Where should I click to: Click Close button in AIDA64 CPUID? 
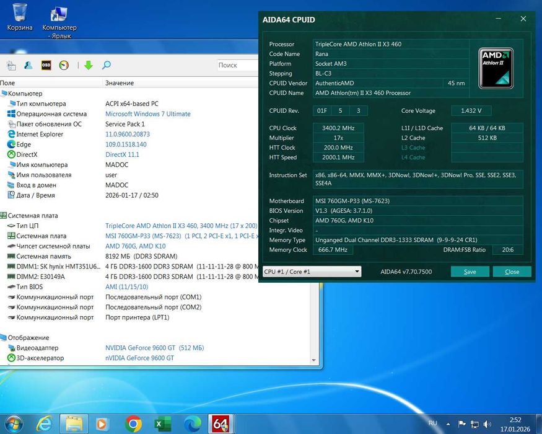(512, 272)
